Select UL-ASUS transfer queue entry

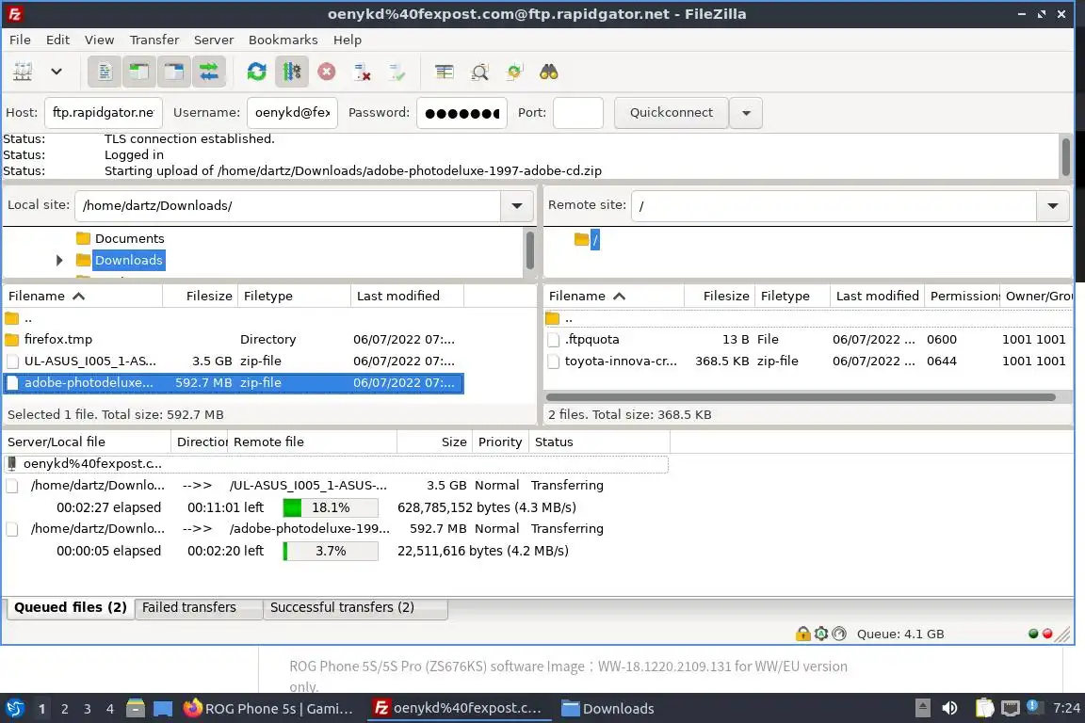point(336,486)
